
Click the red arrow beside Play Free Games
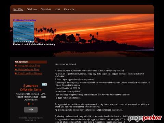(x=16, y=73)
